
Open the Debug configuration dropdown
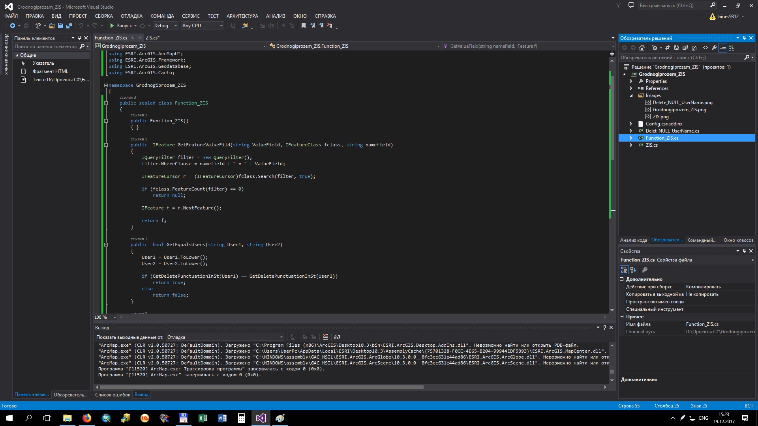165,26
